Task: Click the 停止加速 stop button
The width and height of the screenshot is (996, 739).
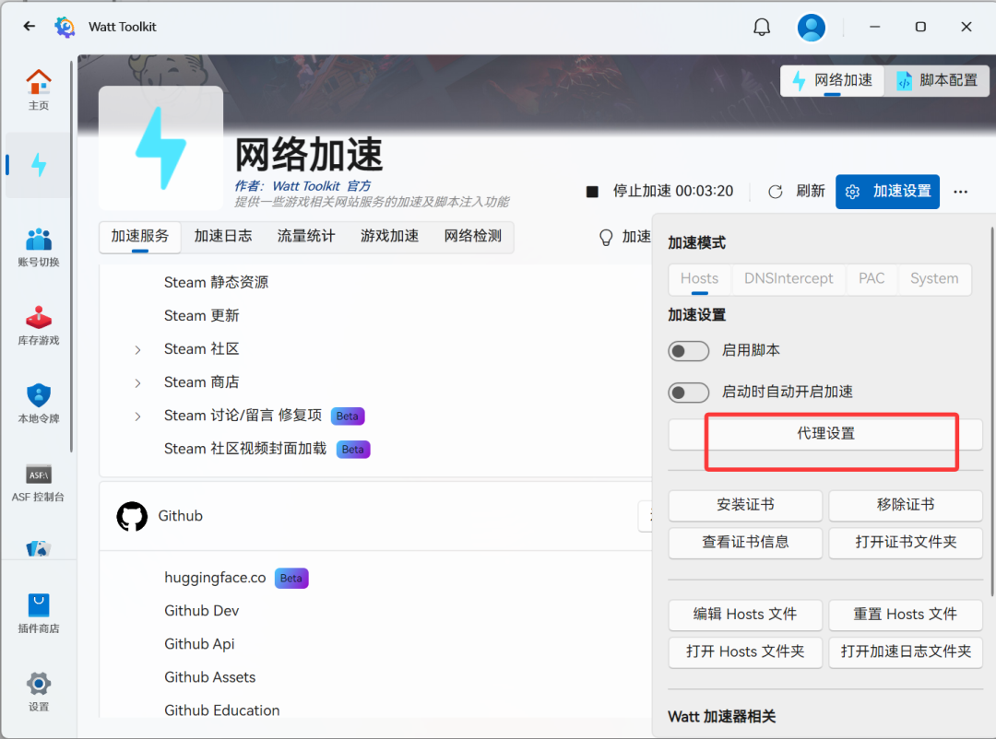Action: (x=659, y=192)
